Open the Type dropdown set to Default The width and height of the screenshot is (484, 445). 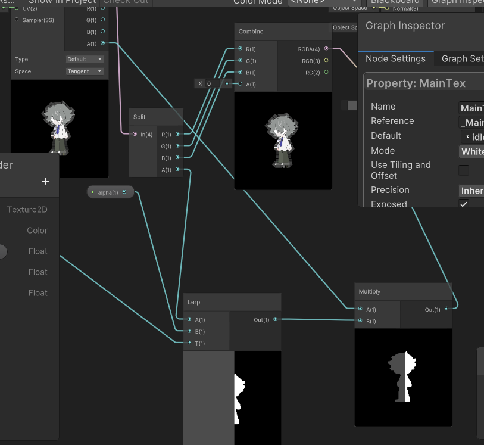(x=85, y=59)
